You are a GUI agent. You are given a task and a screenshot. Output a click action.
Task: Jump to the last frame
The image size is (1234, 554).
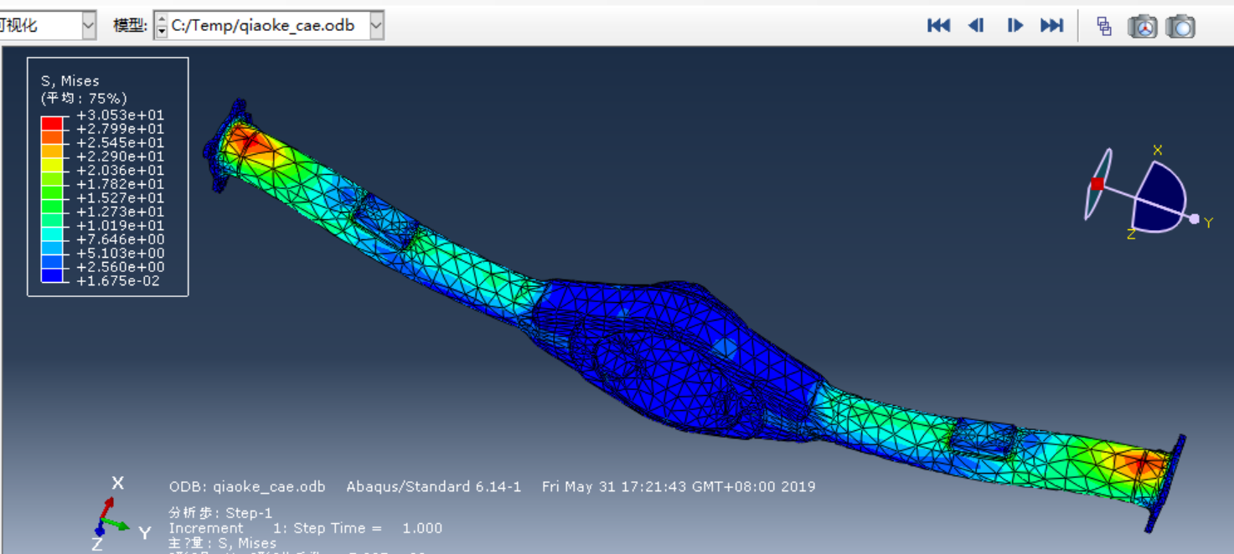[x=1051, y=26]
